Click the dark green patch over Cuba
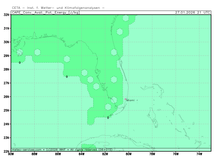This screenshot has width=222, height=166. click(x=88, y=147)
